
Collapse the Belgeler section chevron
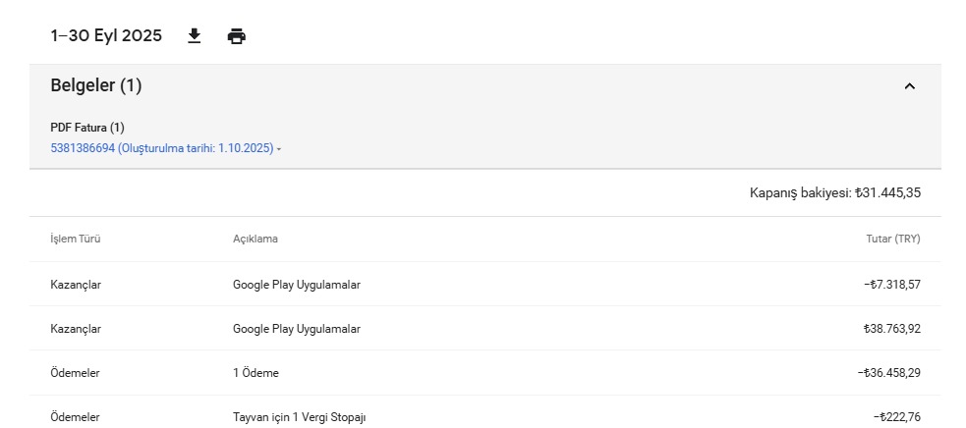pos(909,86)
